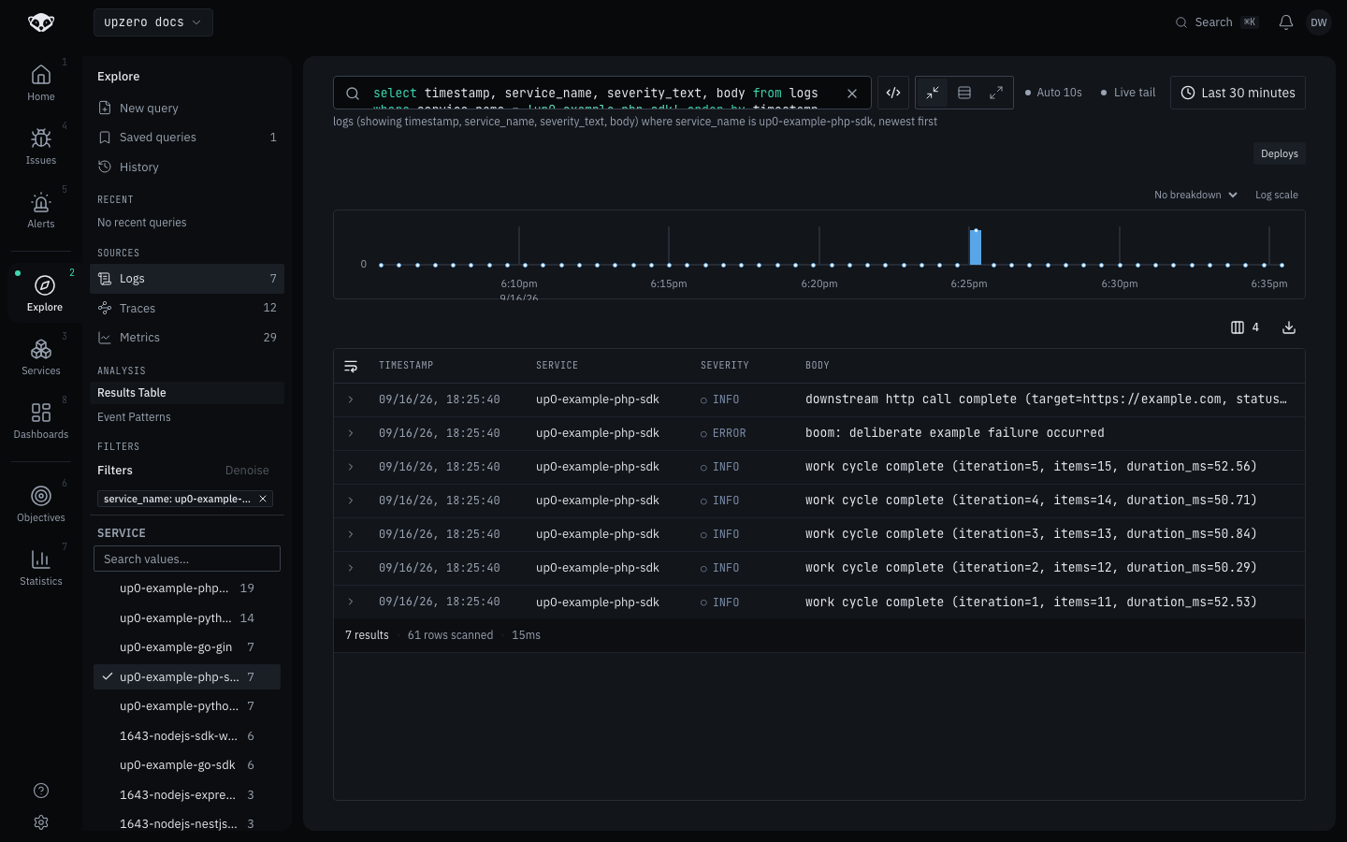Start a New query
The height and width of the screenshot is (842, 1347).
187,109
